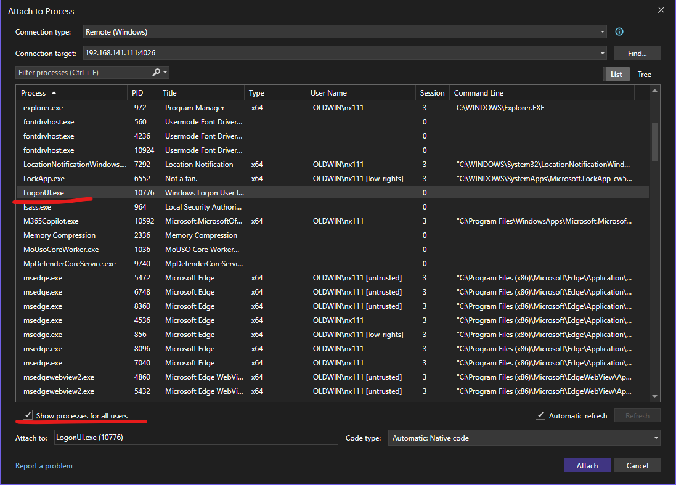The image size is (676, 485).
Task: Click the info icon beside Connection type
Action: (619, 32)
